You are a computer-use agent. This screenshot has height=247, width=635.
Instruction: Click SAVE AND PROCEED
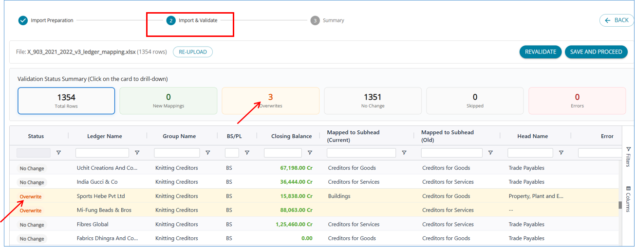tap(596, 52)
